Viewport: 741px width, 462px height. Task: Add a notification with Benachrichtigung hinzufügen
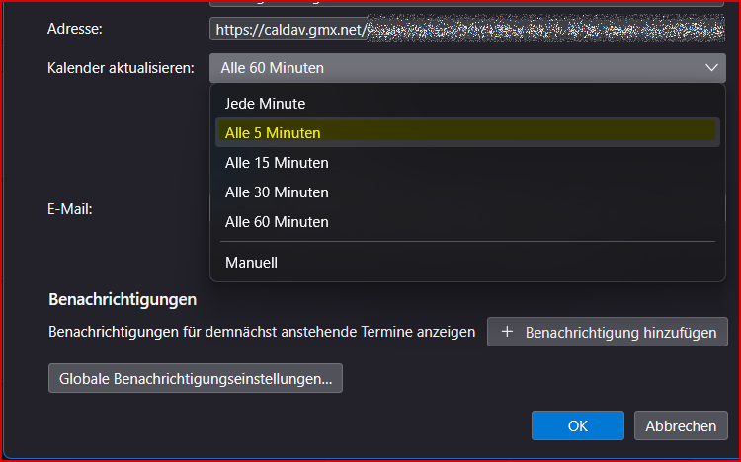coord(608,332)
